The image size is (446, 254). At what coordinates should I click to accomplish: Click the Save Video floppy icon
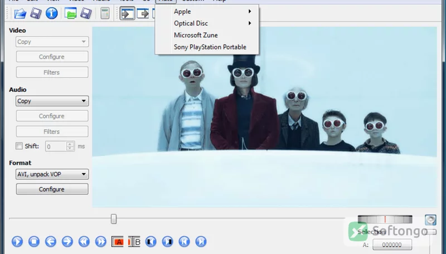pyautogui.click(x=36, y=13)
